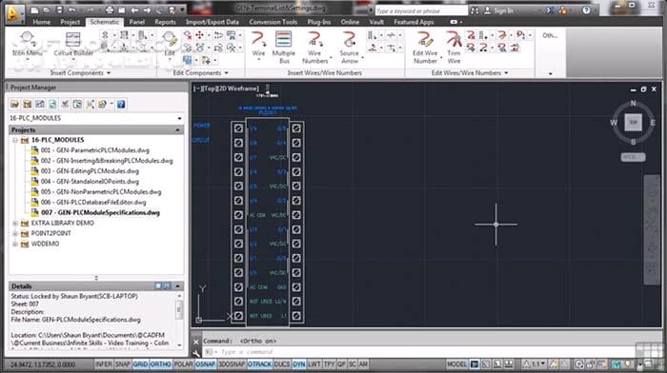Expand the POINT2POINT project node
667x373 pixels.
15,234
